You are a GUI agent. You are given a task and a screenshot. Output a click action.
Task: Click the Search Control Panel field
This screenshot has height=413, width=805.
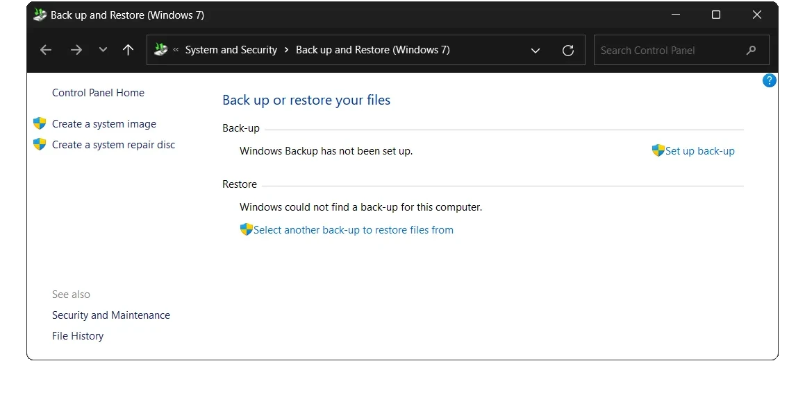point(681,50)
